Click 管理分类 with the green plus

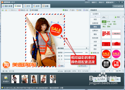pos(95,53)
